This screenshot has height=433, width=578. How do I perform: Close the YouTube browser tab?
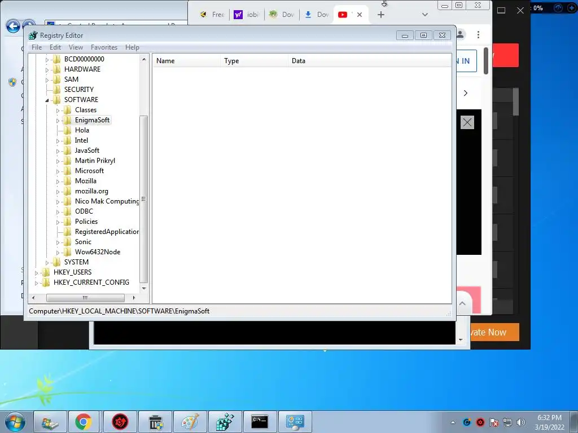360,15
